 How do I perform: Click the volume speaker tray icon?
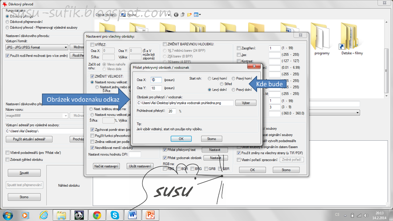(x=366, y=215)
